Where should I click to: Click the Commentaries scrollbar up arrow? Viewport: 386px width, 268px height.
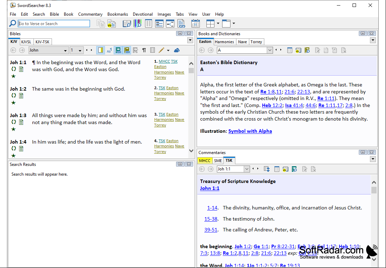pyautogui.click(x=374, y=182)
